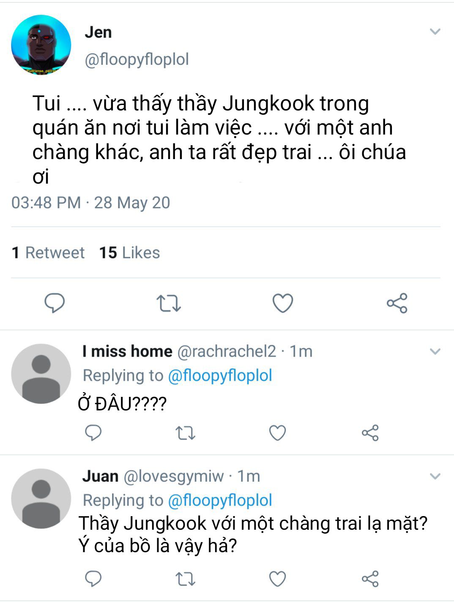Retweet Juan's comment

coord(185,579)
